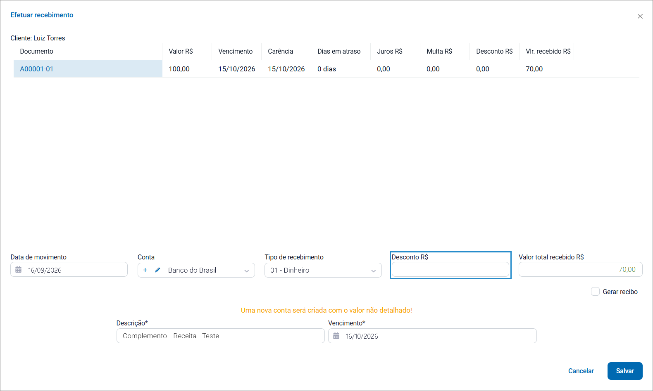Click the plus icon to add account
The width and height of the screenshot is (653, 391).
coord(145,270)
